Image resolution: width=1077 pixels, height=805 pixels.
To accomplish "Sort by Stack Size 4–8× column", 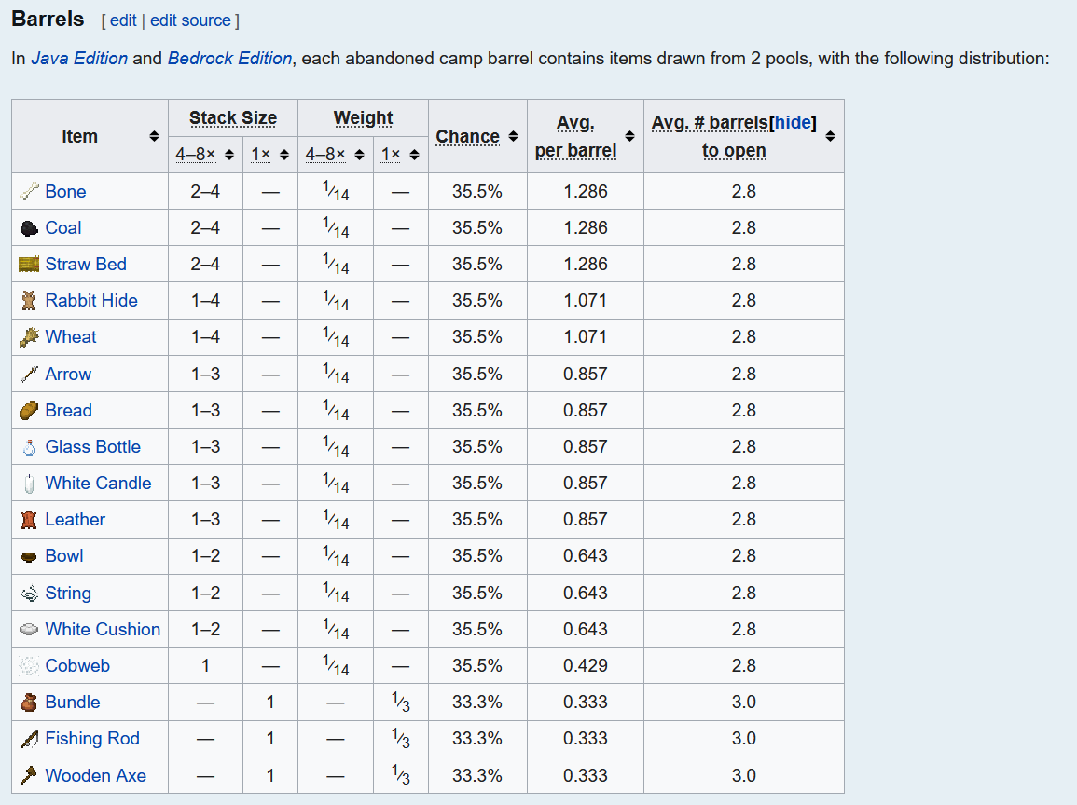I will click(229, 155).
